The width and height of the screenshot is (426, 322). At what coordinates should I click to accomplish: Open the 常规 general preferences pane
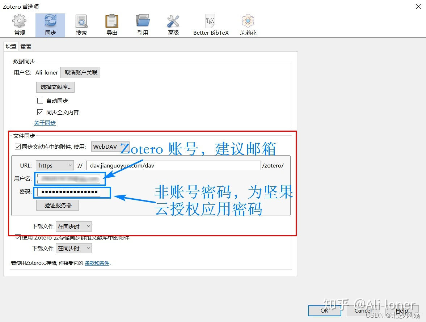(20, 25)
